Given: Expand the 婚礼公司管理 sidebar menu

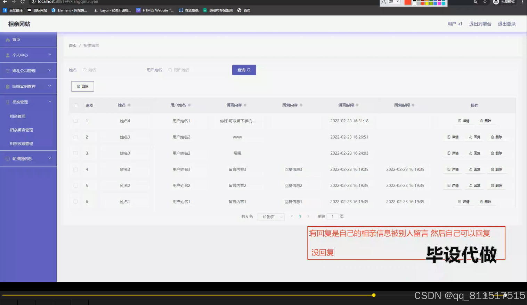Looking at the screenshot, I should click(28, 71).
